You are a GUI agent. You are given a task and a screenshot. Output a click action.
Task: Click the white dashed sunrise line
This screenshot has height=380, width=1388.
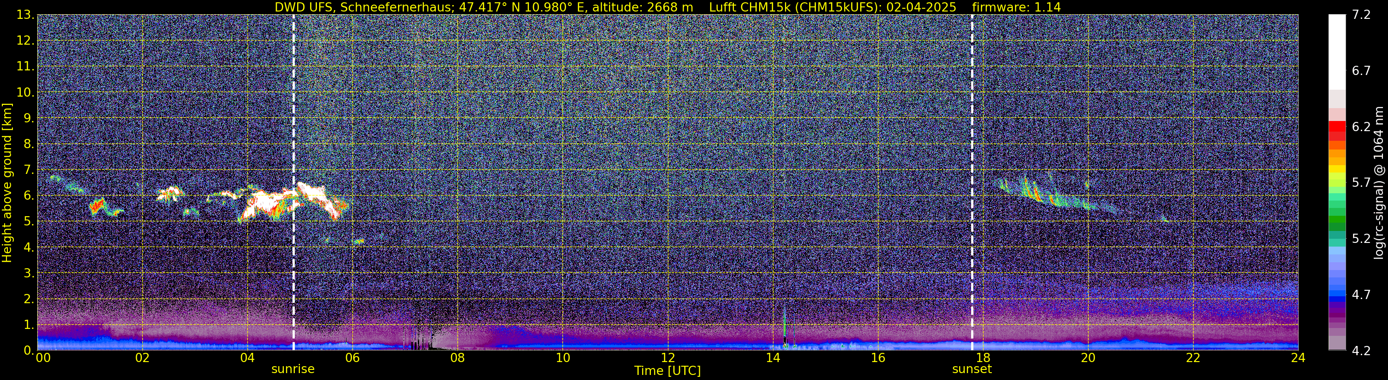pos(293,183)
